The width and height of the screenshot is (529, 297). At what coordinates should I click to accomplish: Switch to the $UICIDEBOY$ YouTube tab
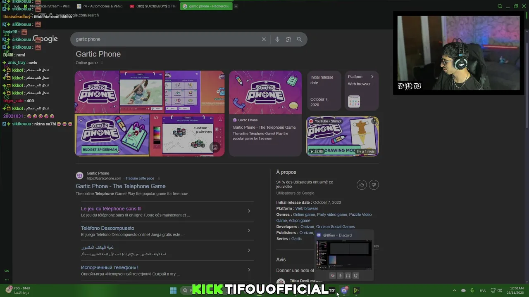153,6
